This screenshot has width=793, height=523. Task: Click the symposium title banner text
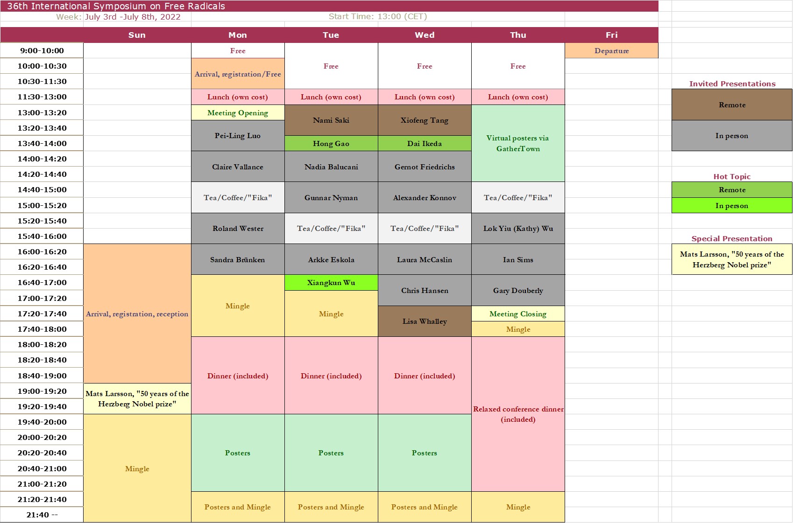tap(116, 6)
